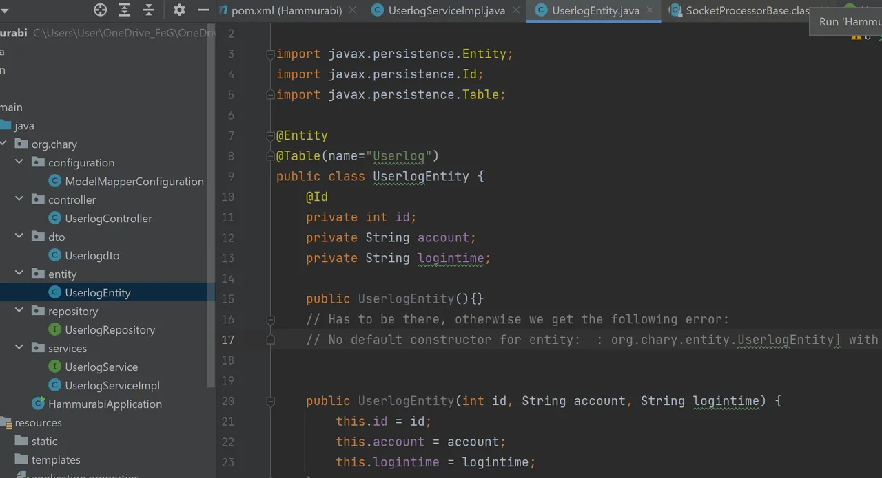Collapse the entity package

(20, 274)
